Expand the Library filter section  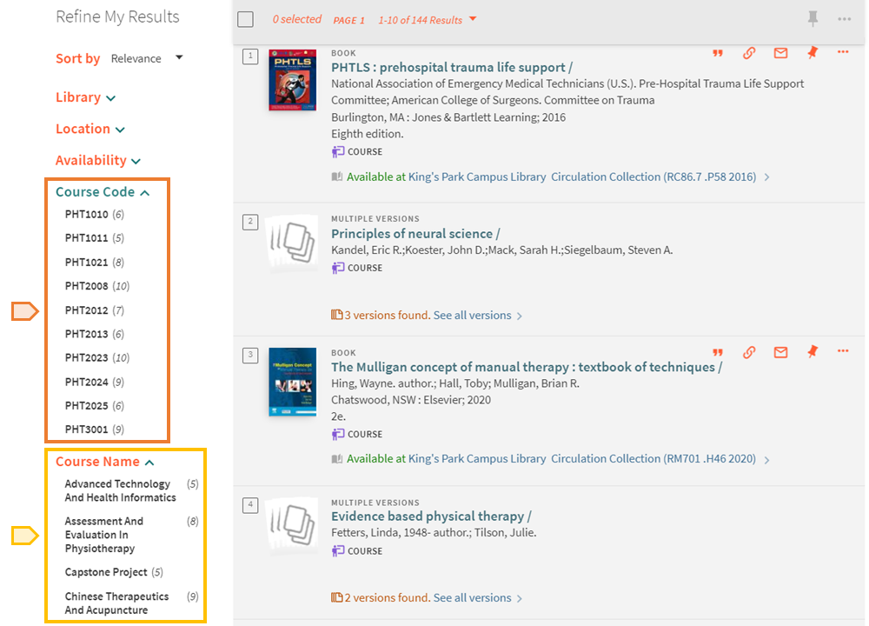coord(85,97)
